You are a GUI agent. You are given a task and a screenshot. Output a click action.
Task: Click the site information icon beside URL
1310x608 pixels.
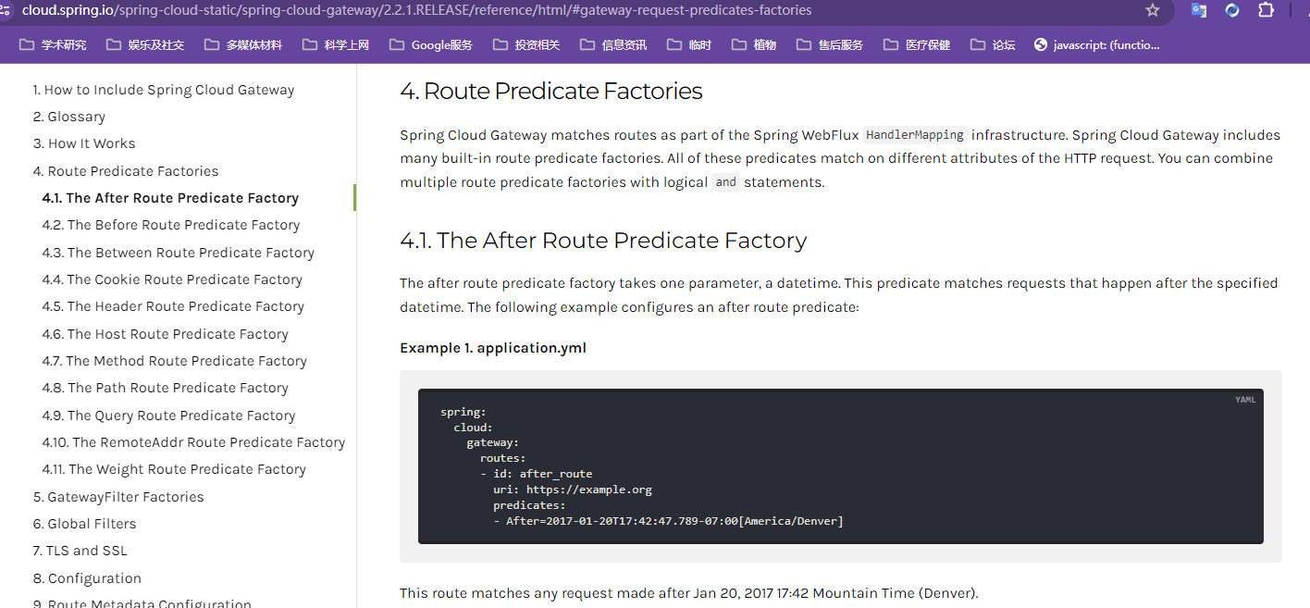point(6,10)
